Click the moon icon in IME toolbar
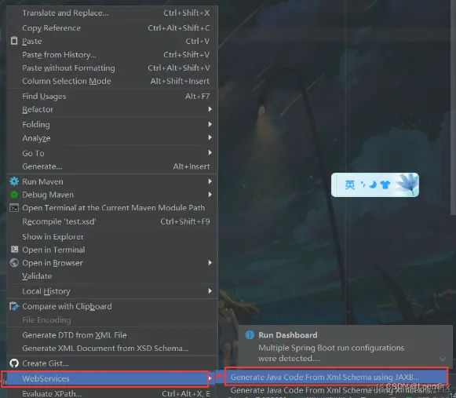This screenshot has width=456, height=398. coord(373,184)
